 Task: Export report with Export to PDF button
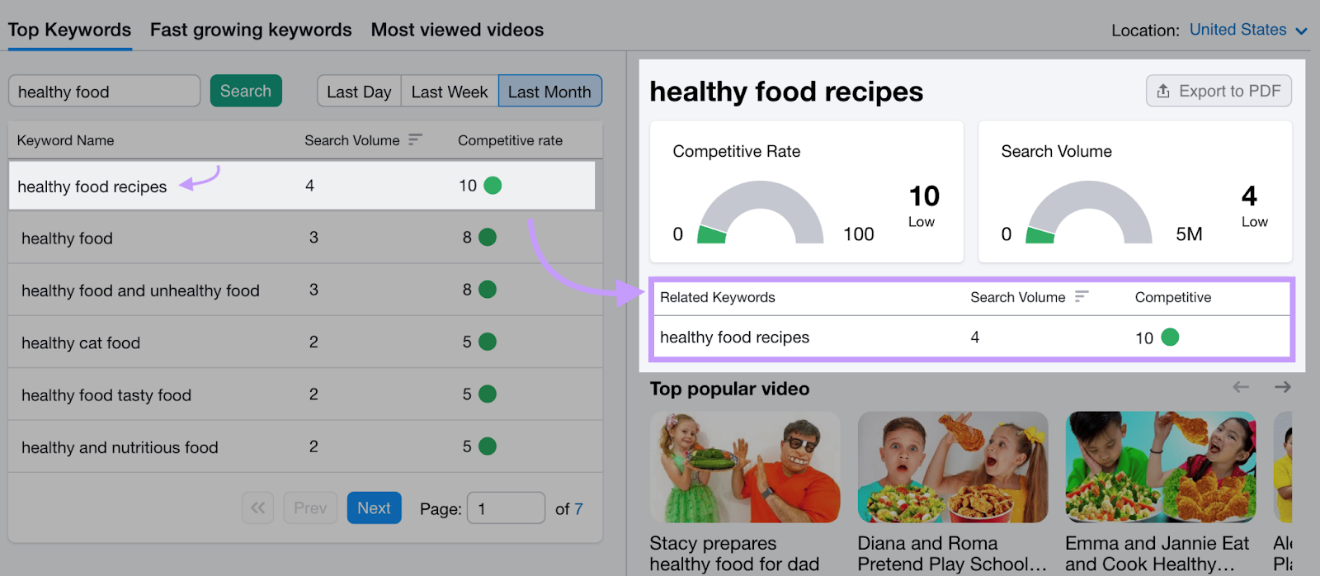1219,91
